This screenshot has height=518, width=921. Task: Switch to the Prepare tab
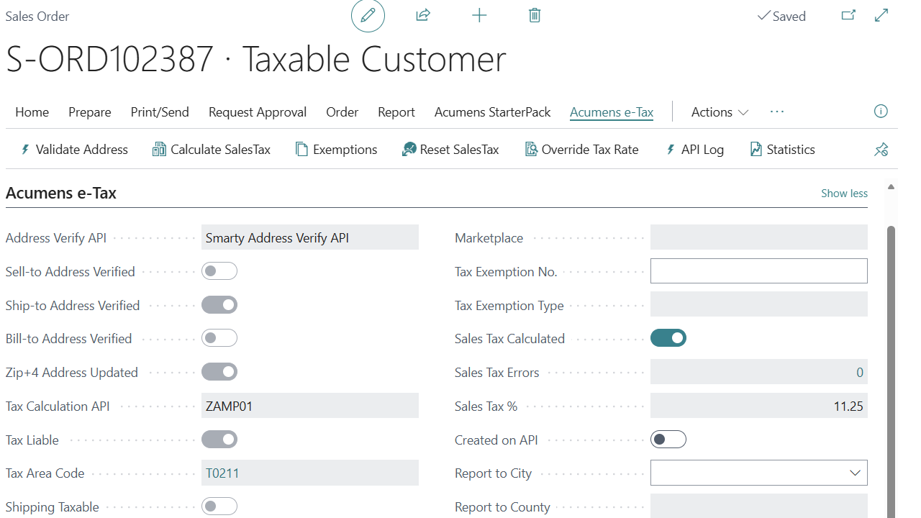tap(90, 112)
